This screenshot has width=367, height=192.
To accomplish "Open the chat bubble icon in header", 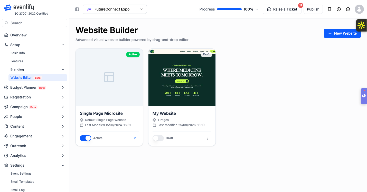I will [348, 9].
